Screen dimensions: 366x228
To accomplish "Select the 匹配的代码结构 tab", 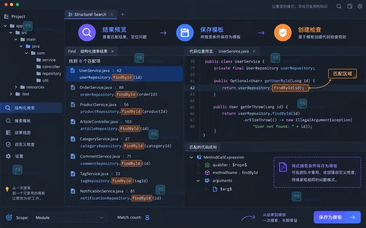I will (x=203, y=147).
